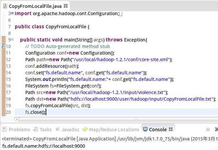The width and height of the screenshot is (218, 150).
Task: Click "new Configuration()" on line 11
Action: pyautogui.click(x=92, y=53)
